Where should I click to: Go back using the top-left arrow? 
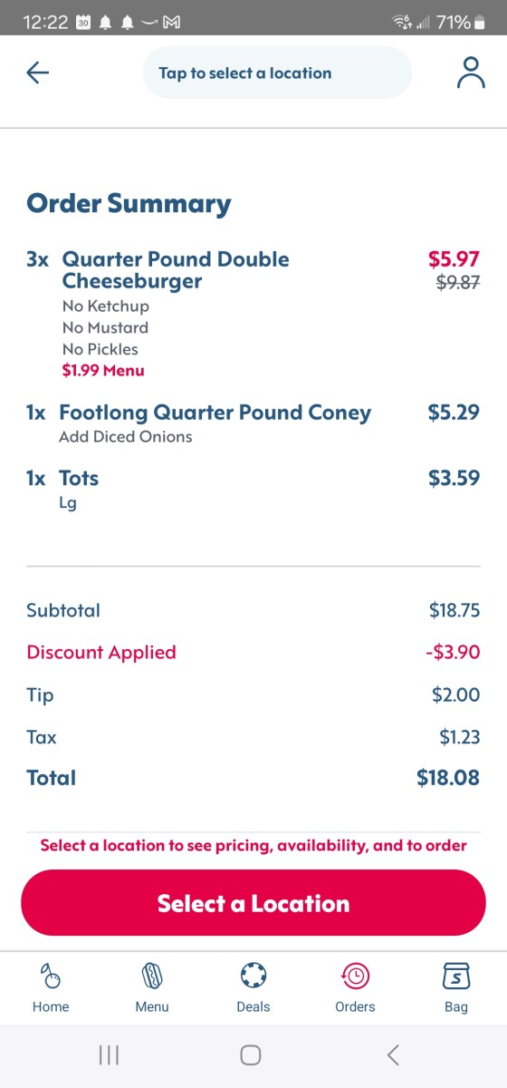coord(37,73)
